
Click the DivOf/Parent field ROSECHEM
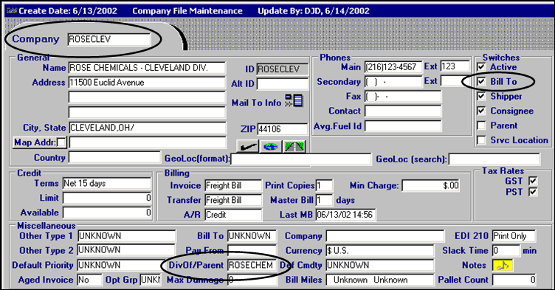coord(252,265)
